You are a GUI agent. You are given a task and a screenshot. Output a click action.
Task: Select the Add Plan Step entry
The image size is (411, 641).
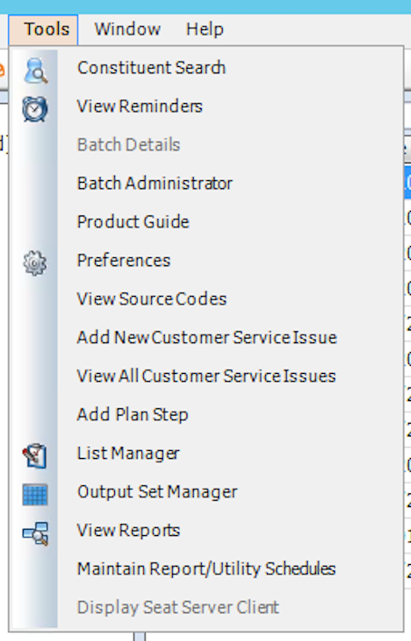pyautogui.click(x=132, y=415)
